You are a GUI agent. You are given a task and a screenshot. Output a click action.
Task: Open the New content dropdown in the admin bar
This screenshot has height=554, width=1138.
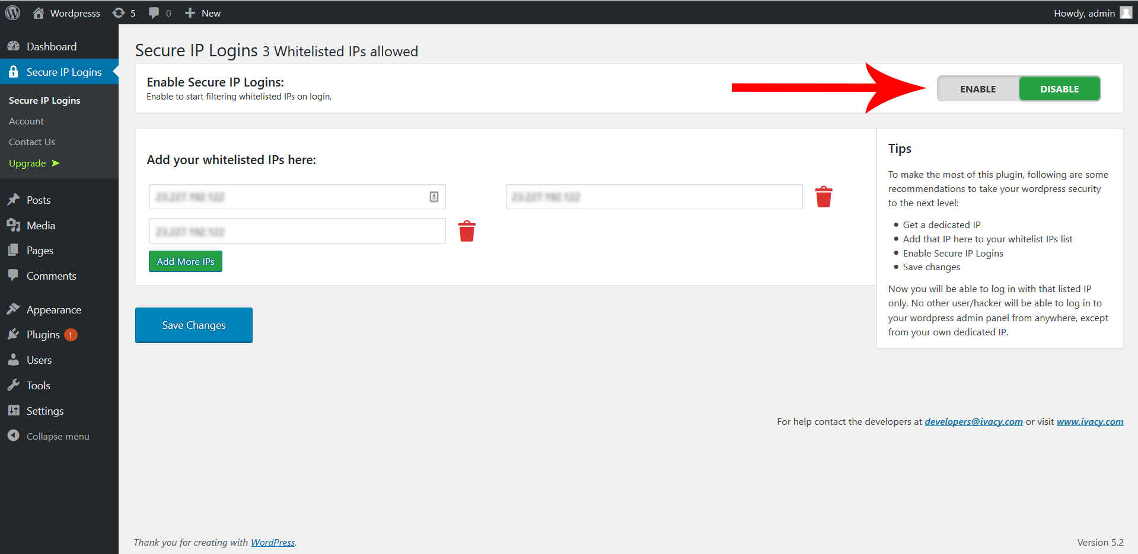click(x=202, y=12)
